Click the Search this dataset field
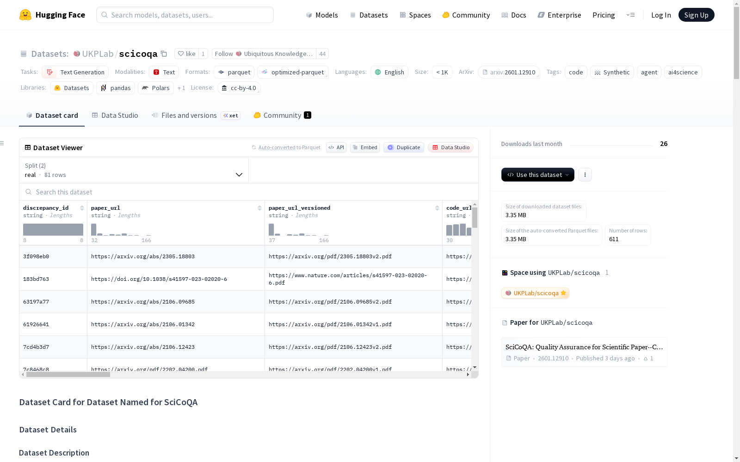This screenshot has height=462, width=740. pyautogui.click(x=249, y=192)
